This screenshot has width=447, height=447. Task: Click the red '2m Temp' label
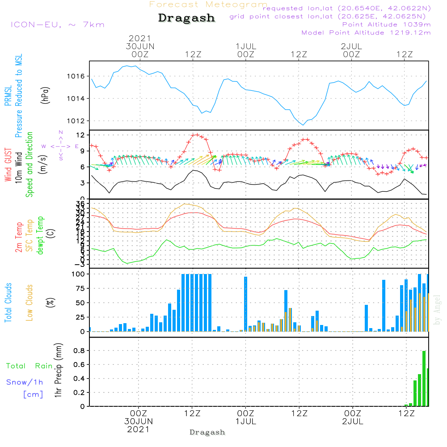(18, 237)
